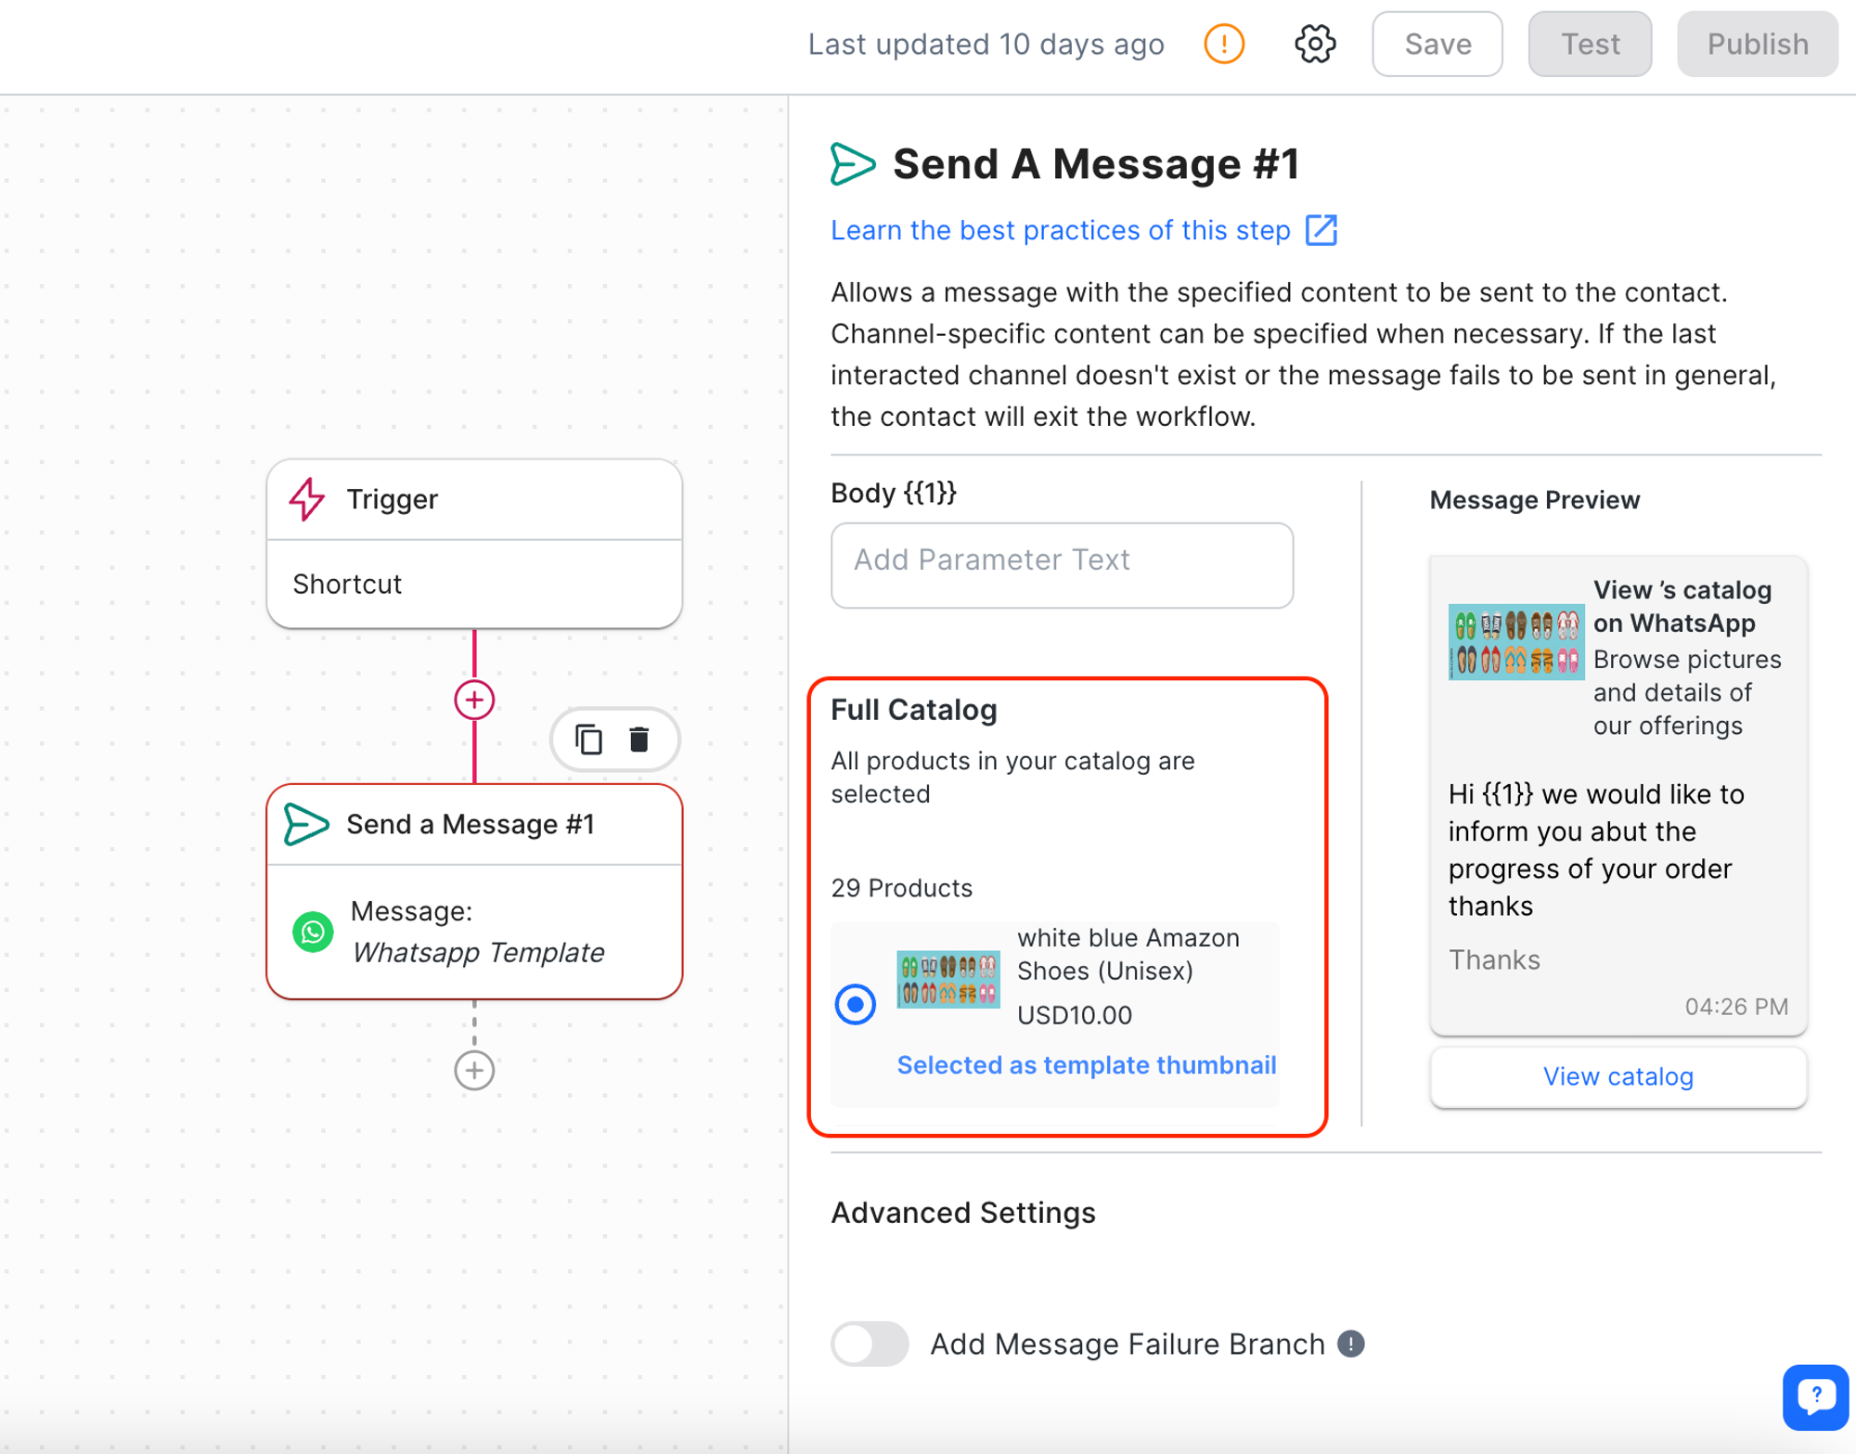1856x1454 pixels.
Task: Click the WhatsApp icon in message node
Action: pos(314,932)
